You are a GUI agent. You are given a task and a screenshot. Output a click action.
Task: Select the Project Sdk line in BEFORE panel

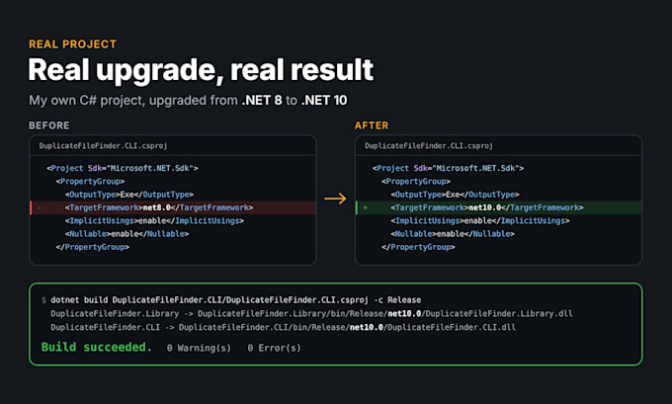(x=123, y=168)
